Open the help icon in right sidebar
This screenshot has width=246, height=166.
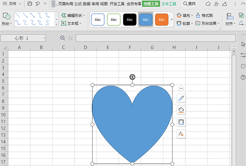(243, 77)
